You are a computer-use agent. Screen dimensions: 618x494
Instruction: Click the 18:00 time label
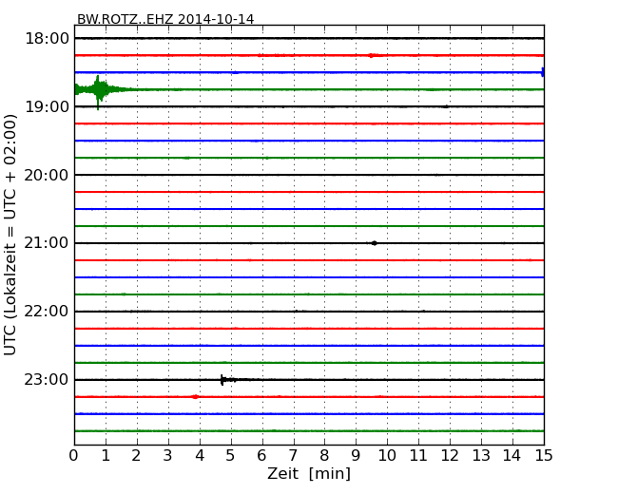tap(47, 39)
